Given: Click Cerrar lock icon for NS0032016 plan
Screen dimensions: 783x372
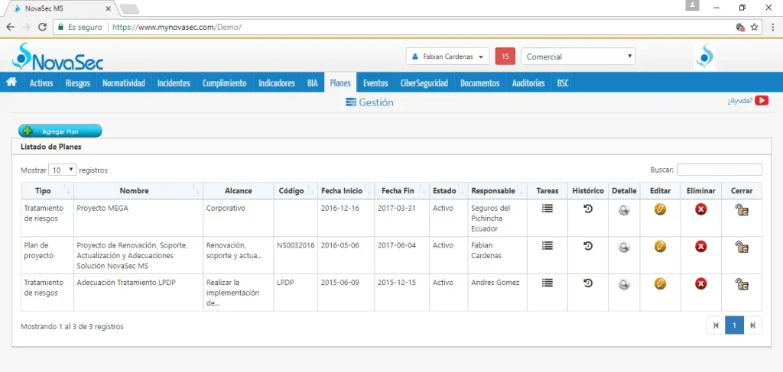Looking at the screenshot, I should (x=742, y=246).
